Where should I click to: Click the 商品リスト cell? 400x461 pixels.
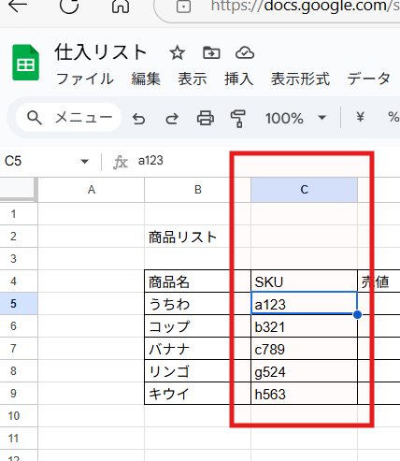pyautogui.click(x=197, y=237)
